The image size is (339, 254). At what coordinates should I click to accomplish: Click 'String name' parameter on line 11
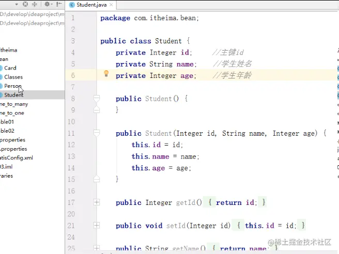(x=243, y=133)
